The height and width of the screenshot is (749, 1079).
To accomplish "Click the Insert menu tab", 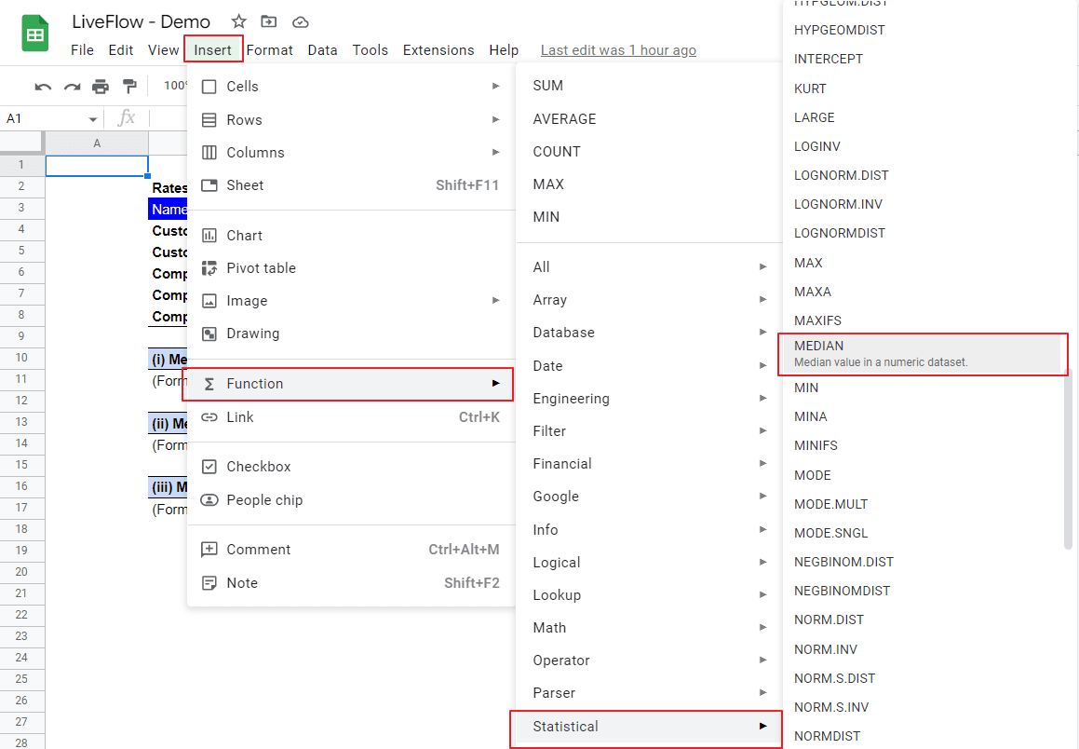I will (212, 50).
